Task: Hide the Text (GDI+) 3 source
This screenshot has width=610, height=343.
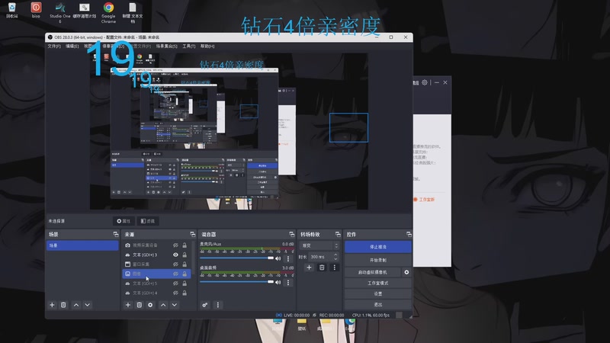Action: 175,255
